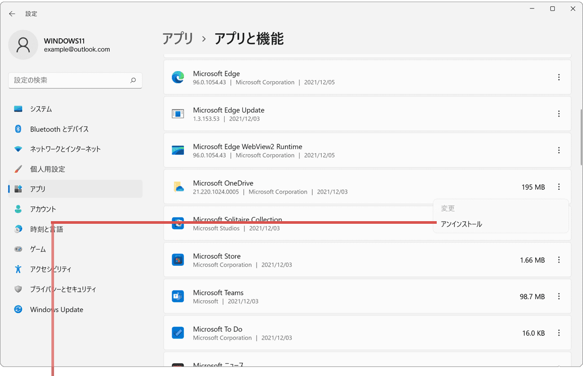
Task: Open 個人用設定 settings
Action: [x=75, y=169]
